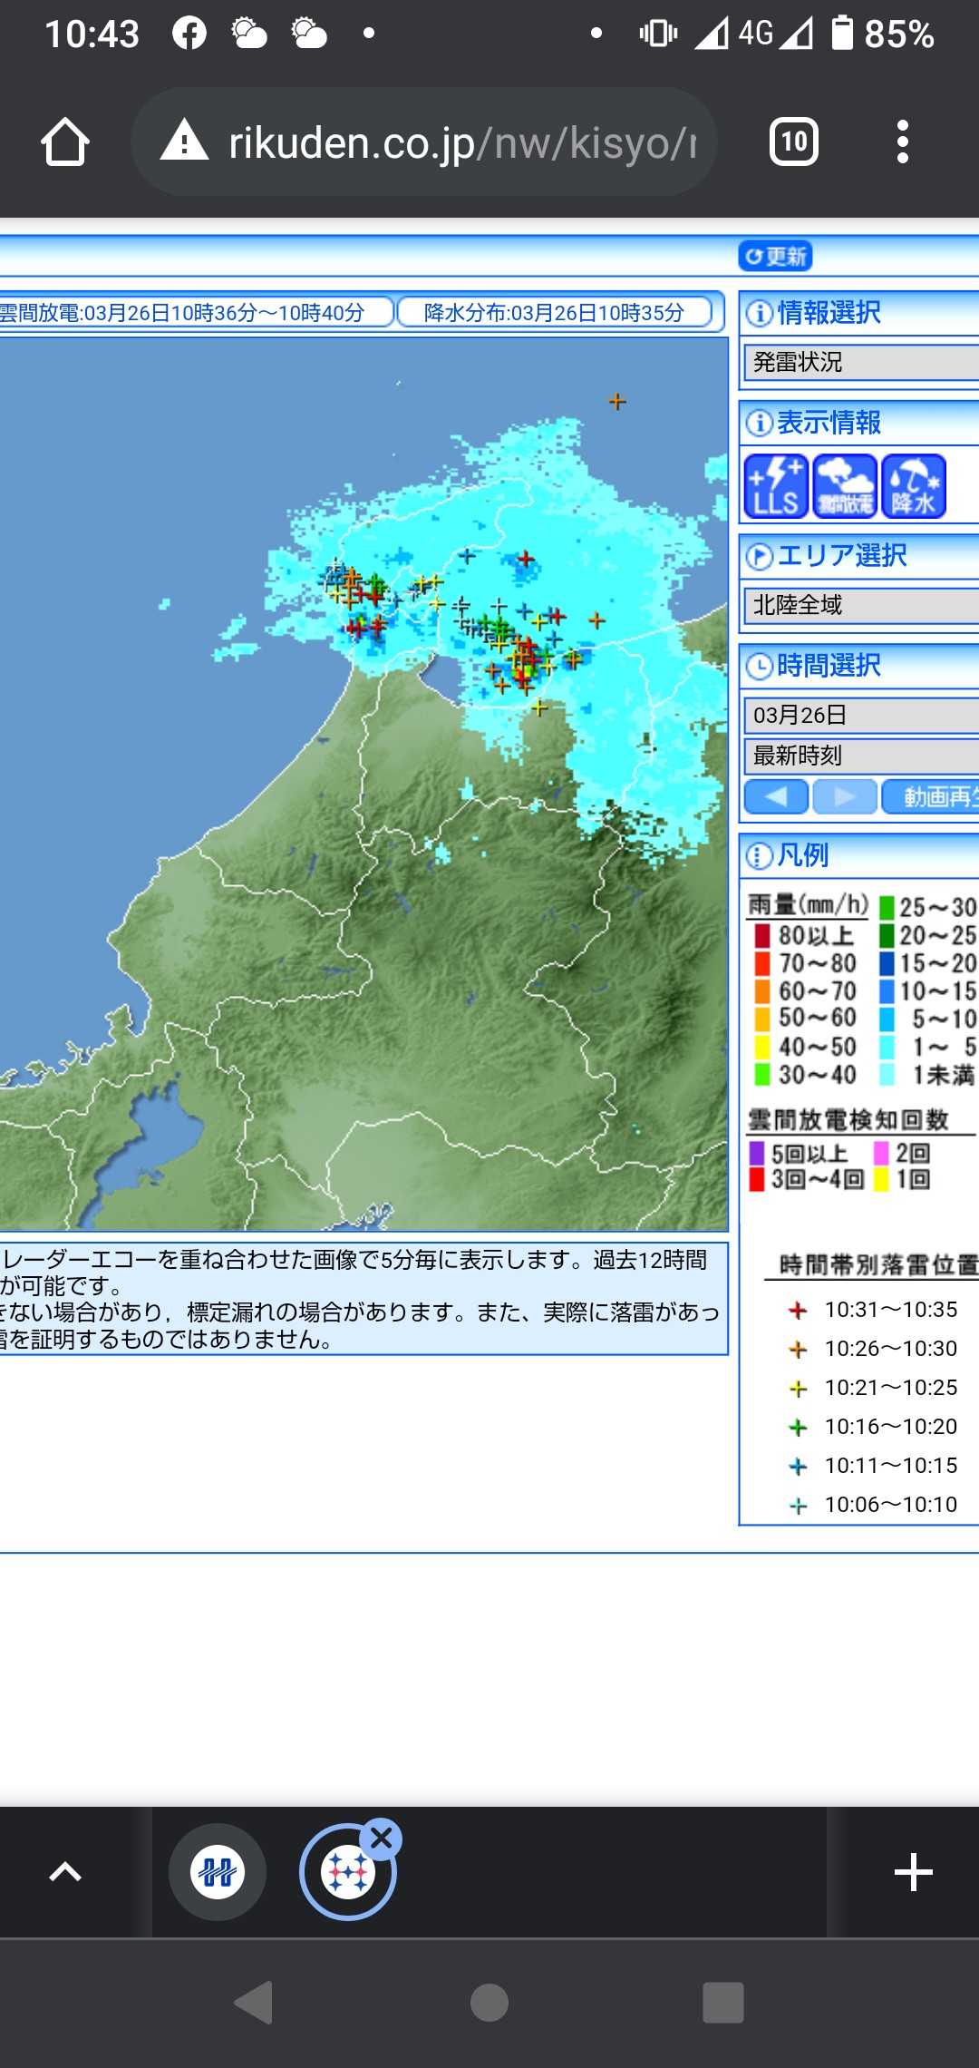979x2068 pixels.
Task: Step forward to next time frame
Action: pos(845,796)
